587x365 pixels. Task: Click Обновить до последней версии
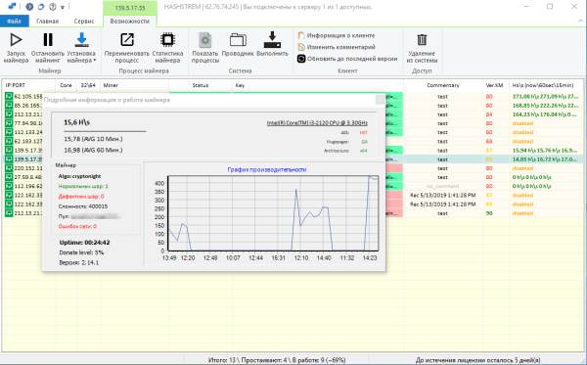347,59
